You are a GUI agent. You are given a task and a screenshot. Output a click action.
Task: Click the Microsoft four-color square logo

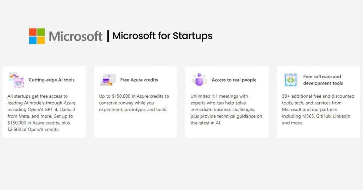pos(37,36)
